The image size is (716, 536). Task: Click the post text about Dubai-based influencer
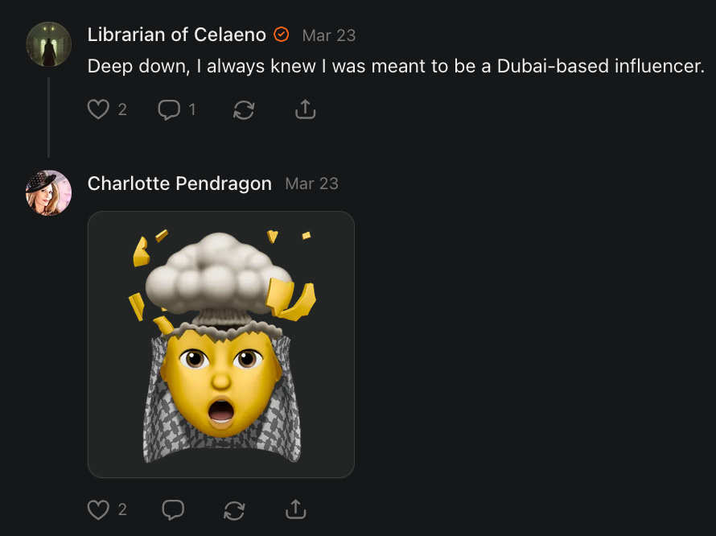coord(396,66)
